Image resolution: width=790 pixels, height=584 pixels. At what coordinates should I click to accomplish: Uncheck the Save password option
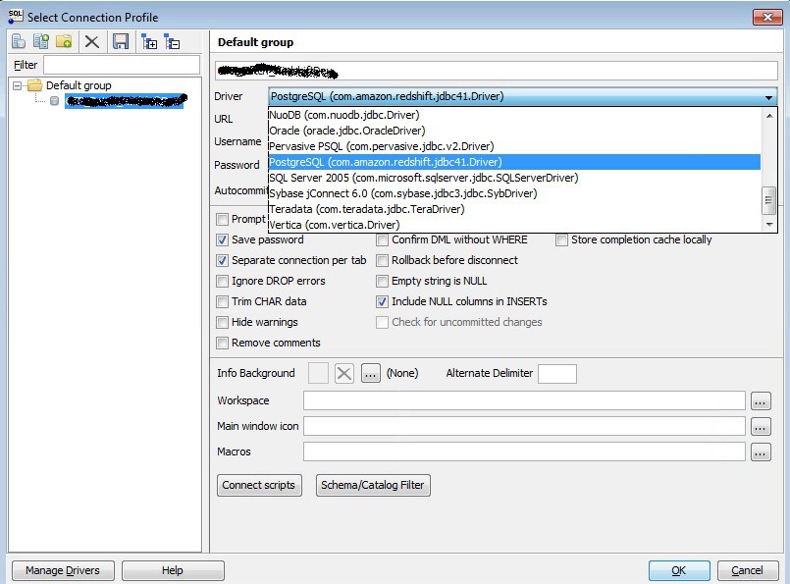pyautogui.click(x=223, y=239)
